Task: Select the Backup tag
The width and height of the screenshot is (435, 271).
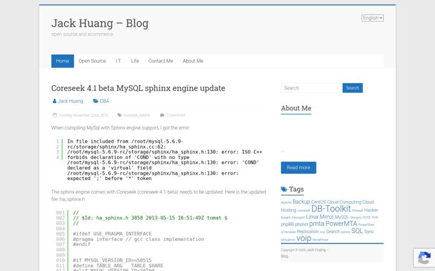Action: (x=301, y=202)
